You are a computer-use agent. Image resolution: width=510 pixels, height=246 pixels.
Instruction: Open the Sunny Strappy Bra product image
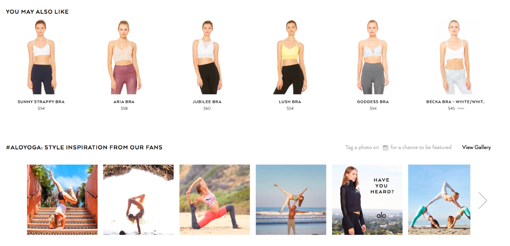point(41,57)
